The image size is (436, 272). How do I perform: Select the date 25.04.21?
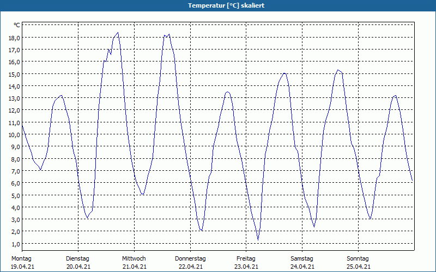pyautogui.click(x=358, y=267)
